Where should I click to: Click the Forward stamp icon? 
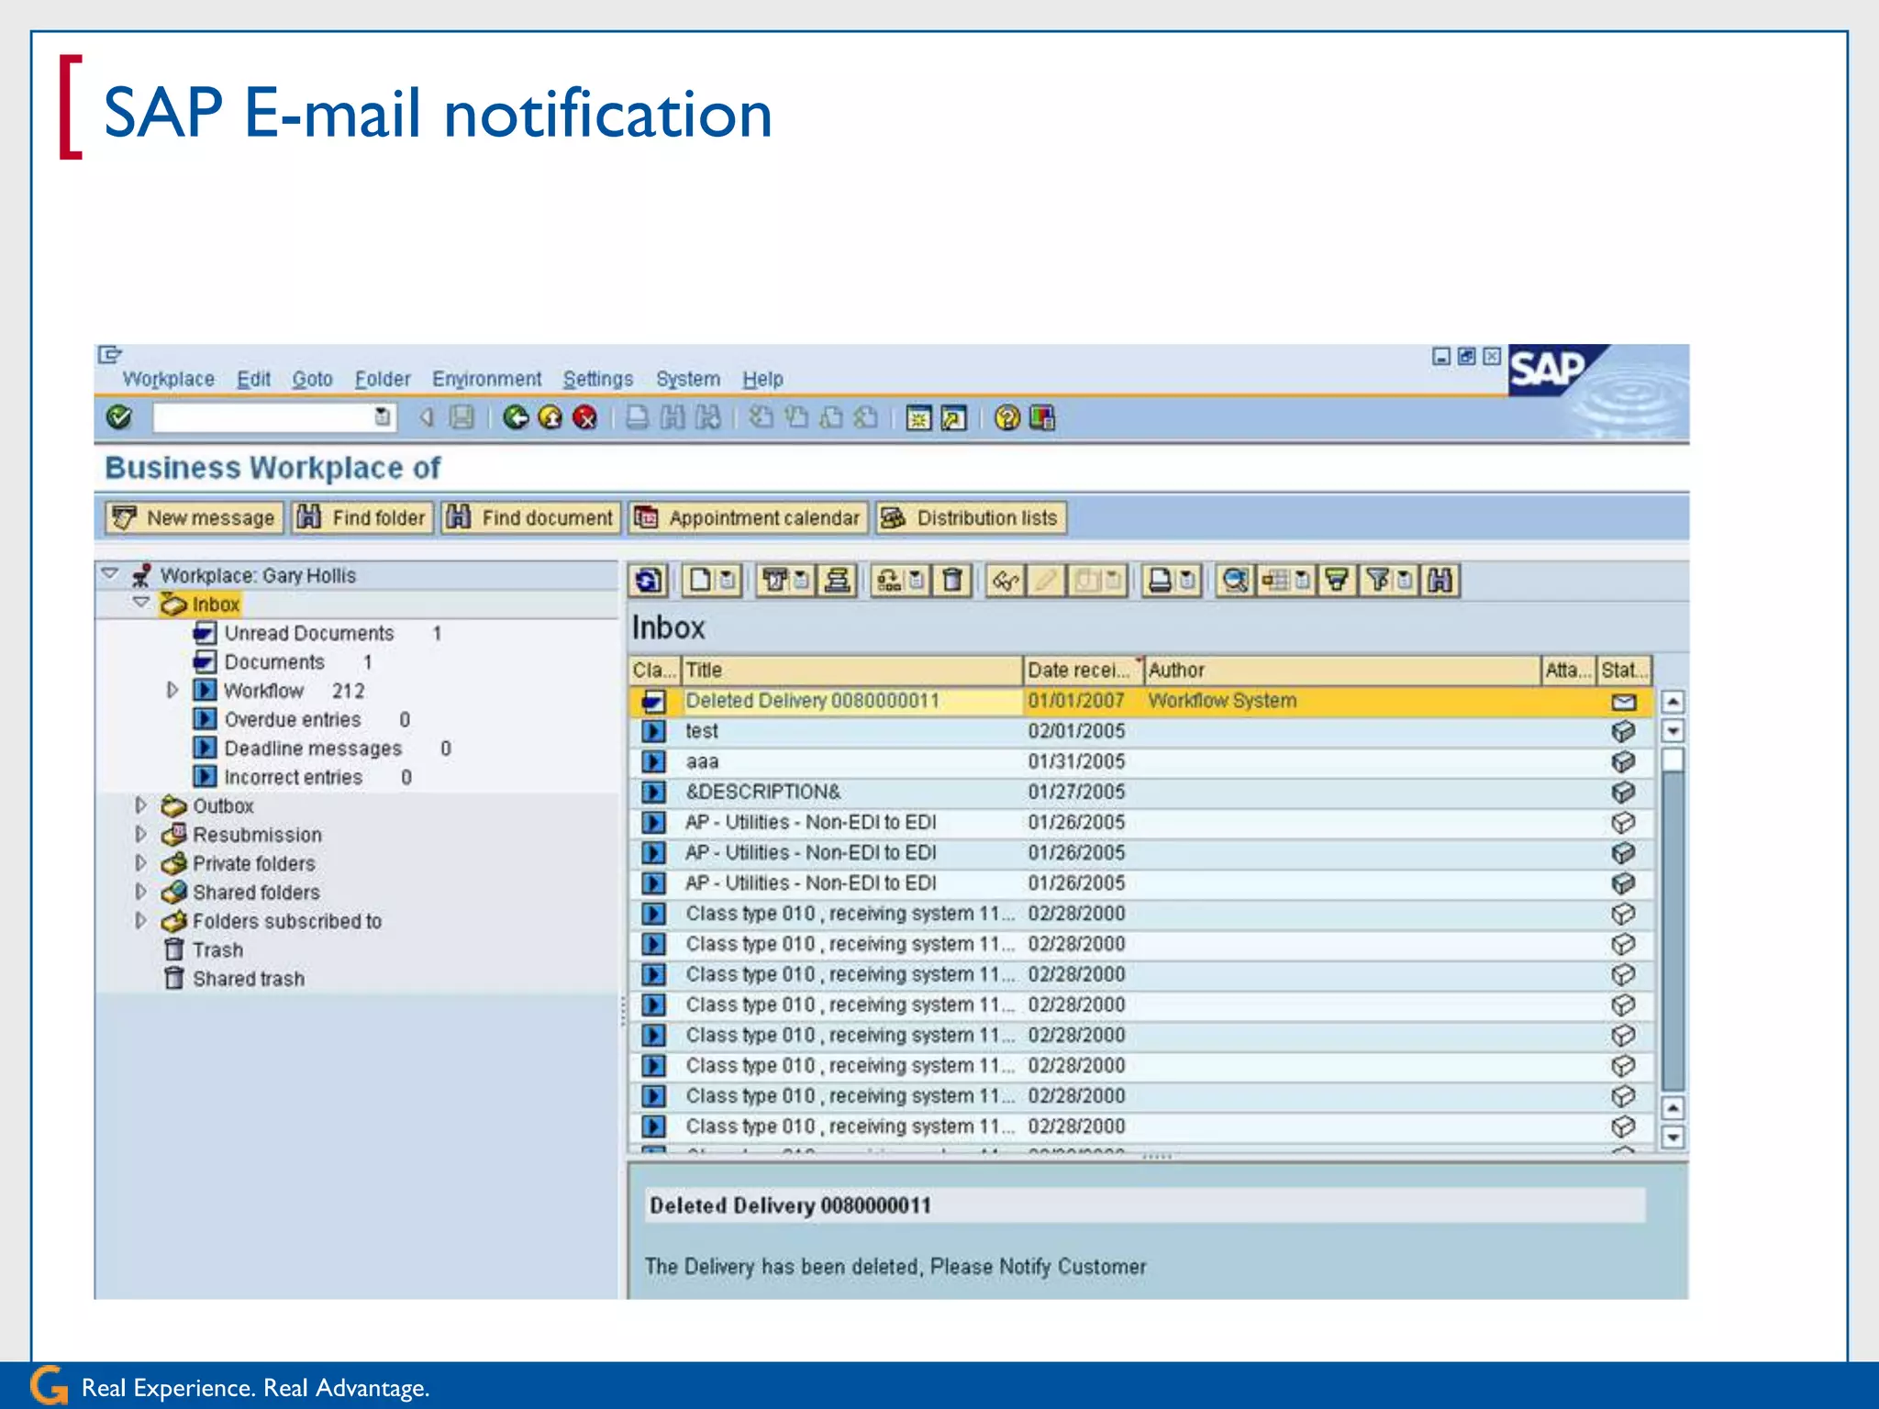coord(837,581)
